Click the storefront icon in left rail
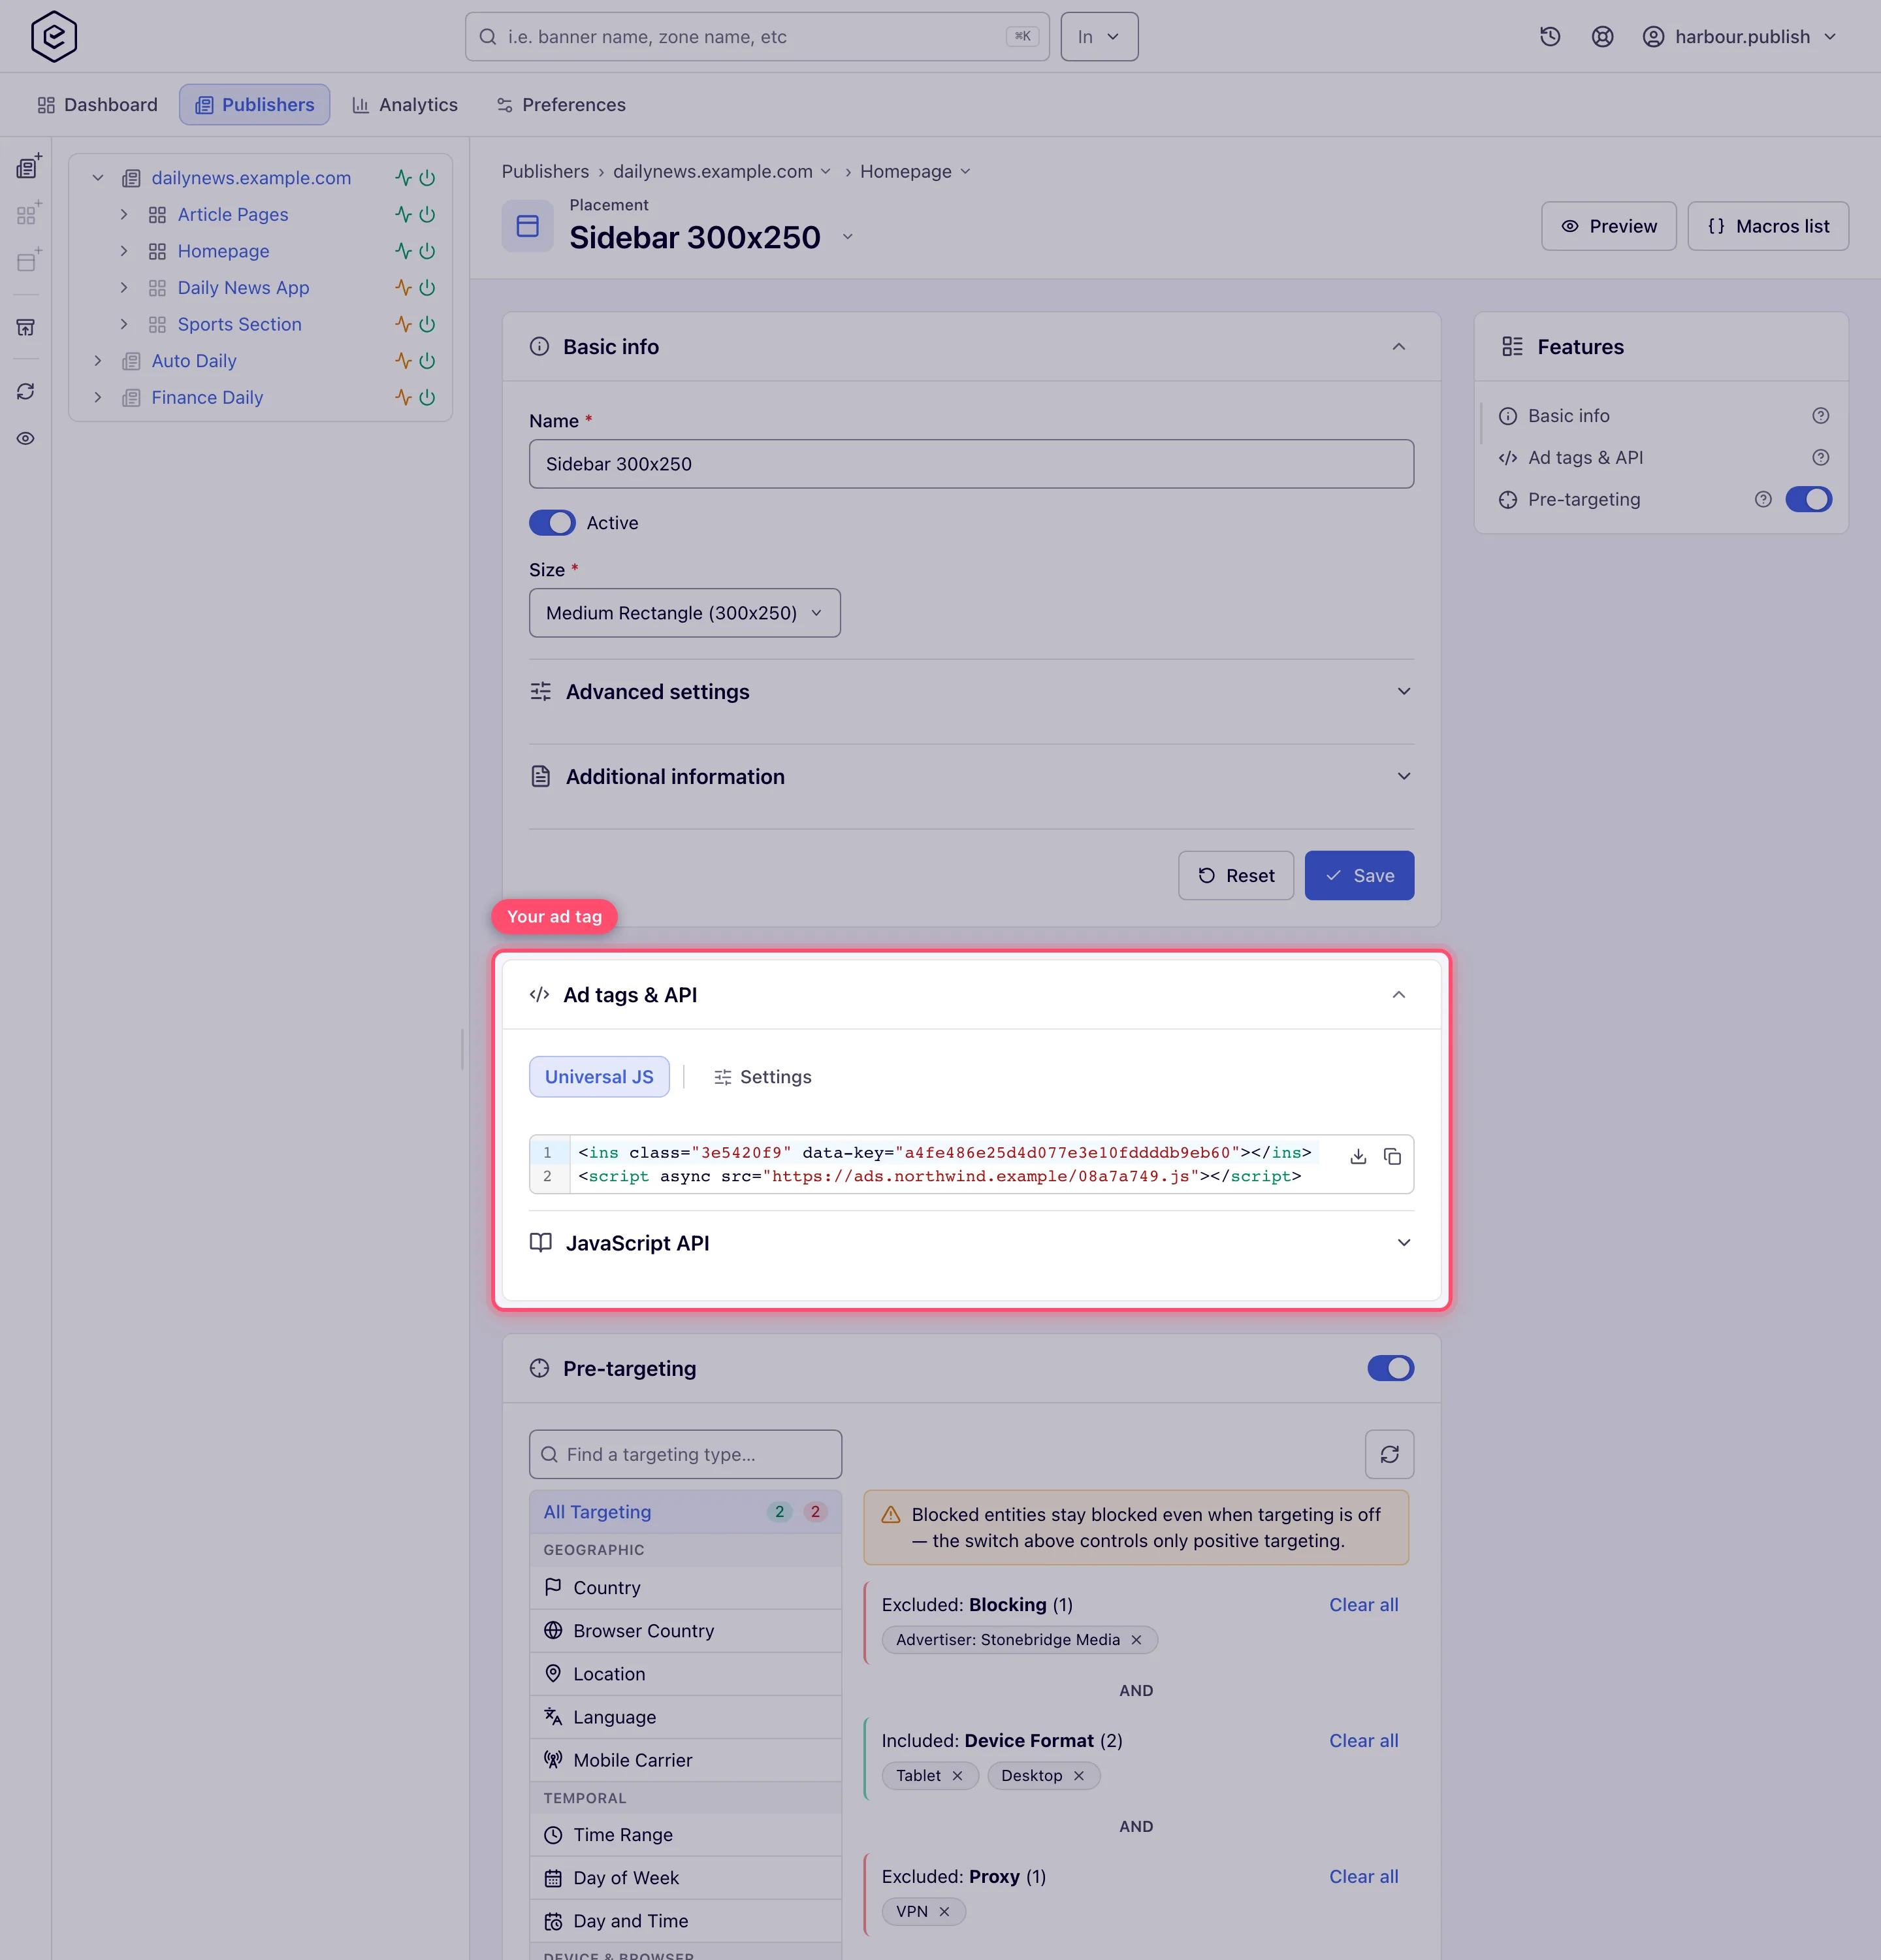 pyautogui.click(x=26, y=327)
